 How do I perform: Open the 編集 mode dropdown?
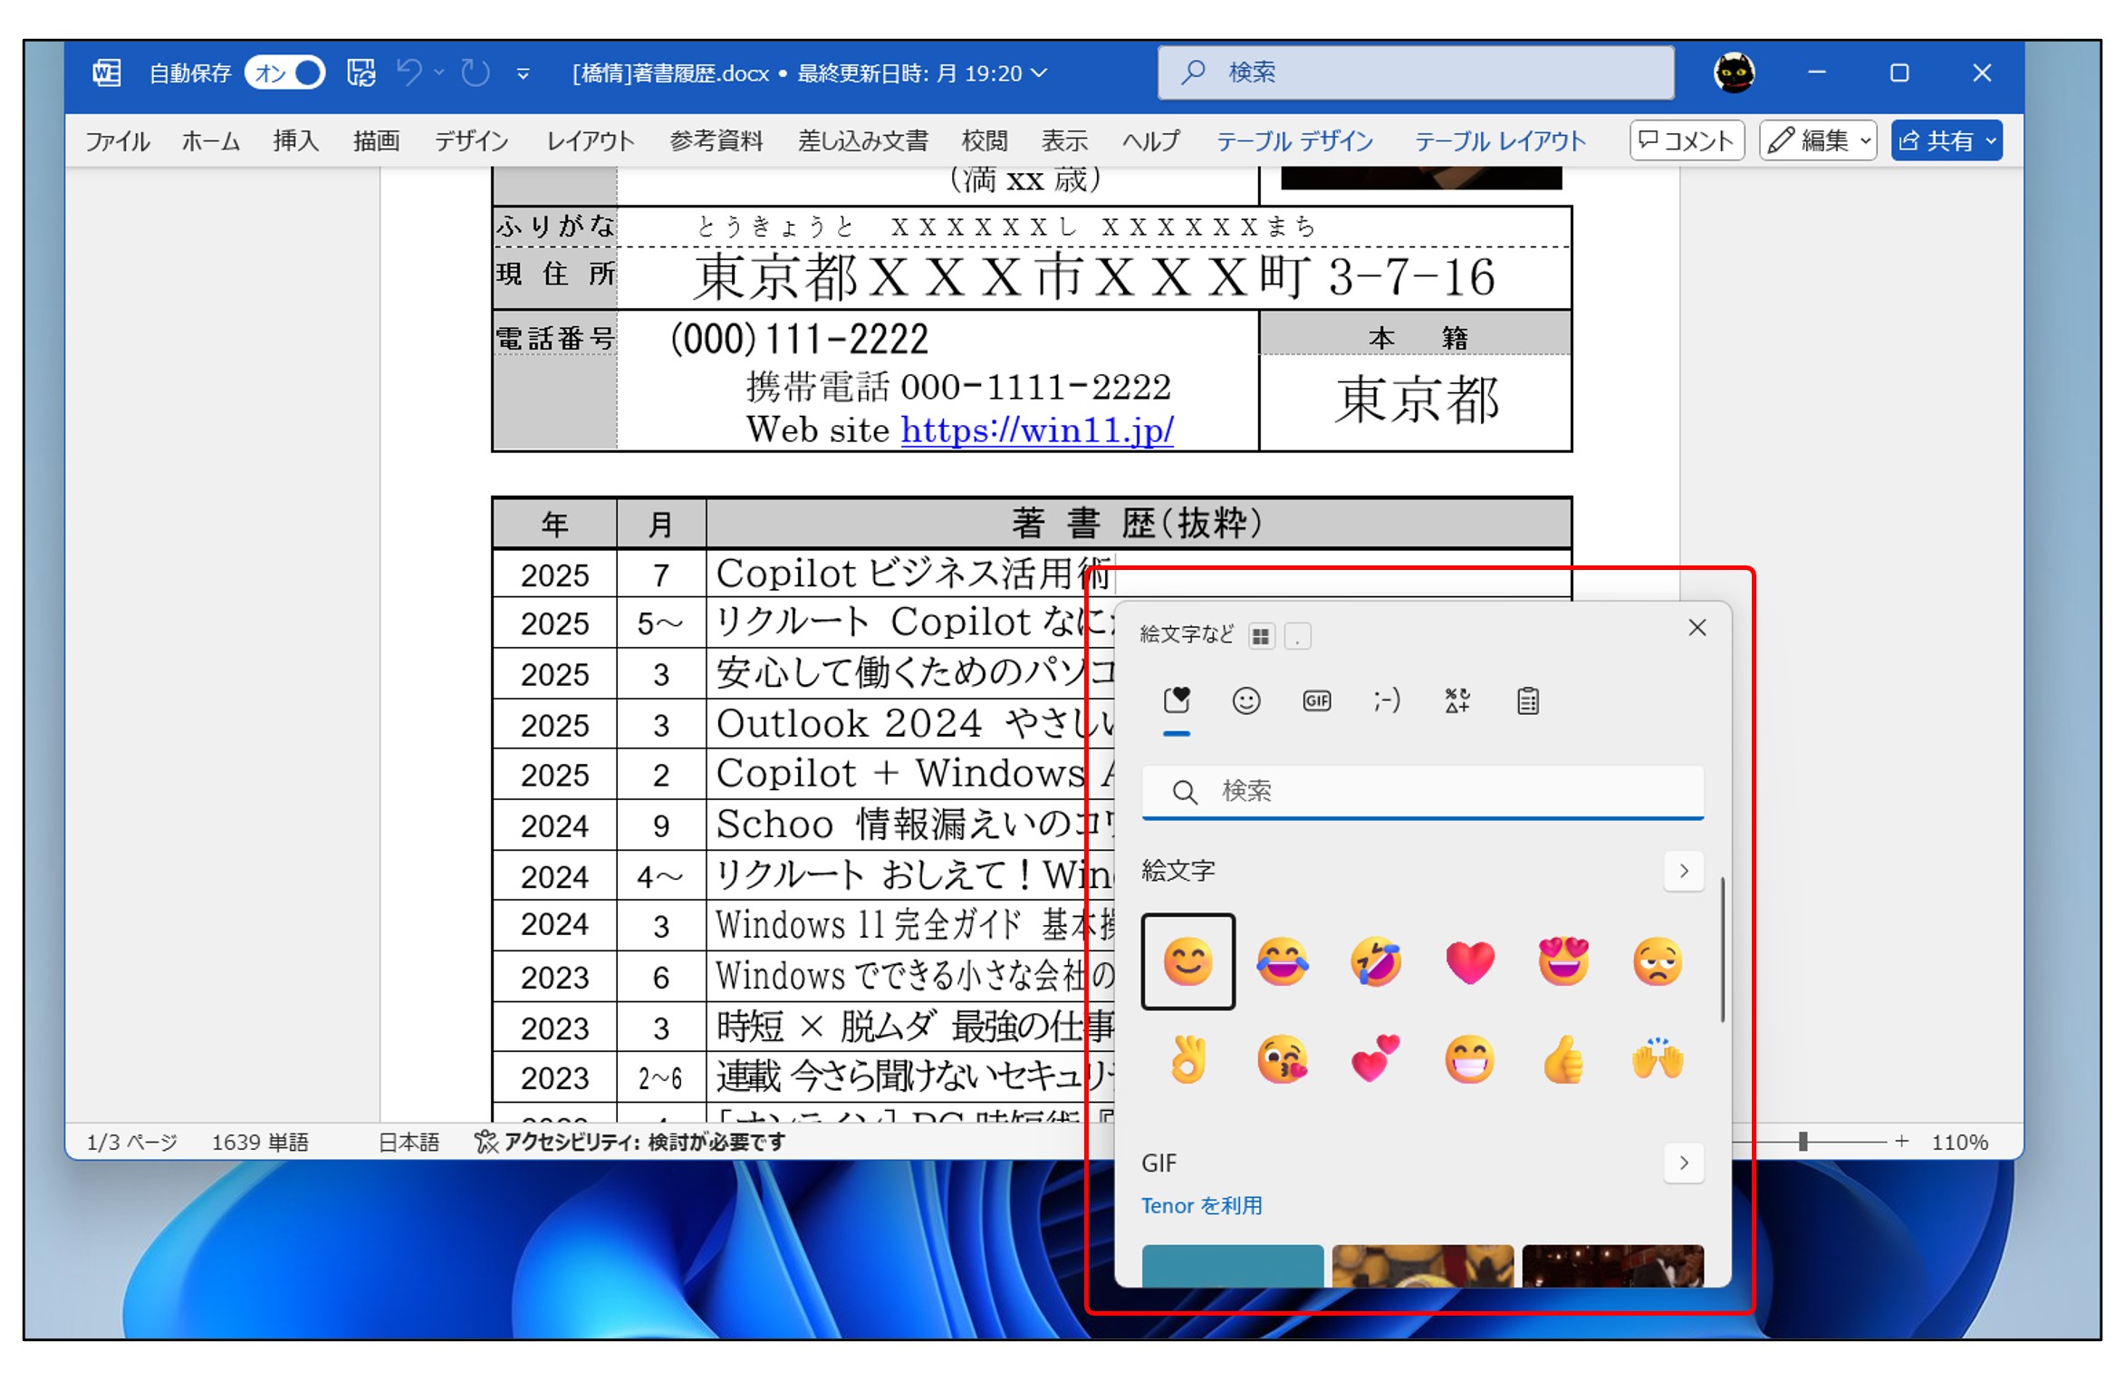tap(1818, 140)
